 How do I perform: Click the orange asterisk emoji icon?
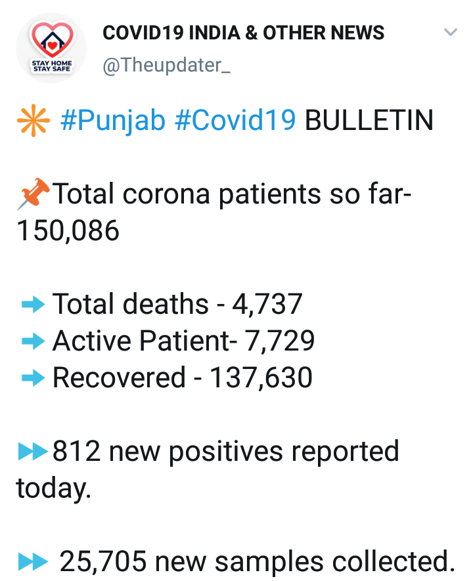tap(32, 121)
